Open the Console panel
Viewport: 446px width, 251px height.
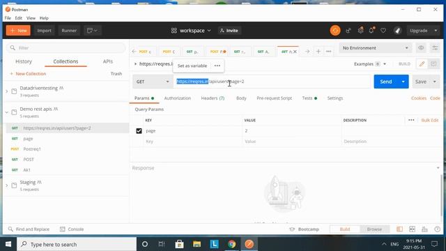tap(72, 229)
